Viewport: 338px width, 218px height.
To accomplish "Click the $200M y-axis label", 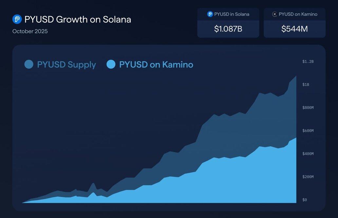I will coord(308,177).
